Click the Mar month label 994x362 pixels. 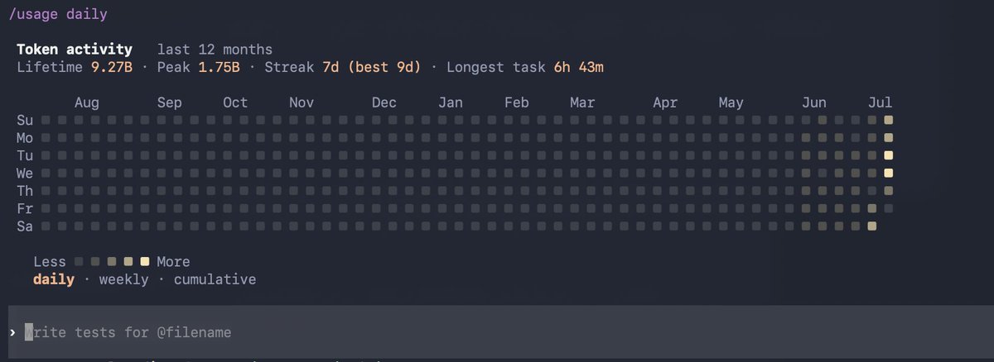[582, 102]
